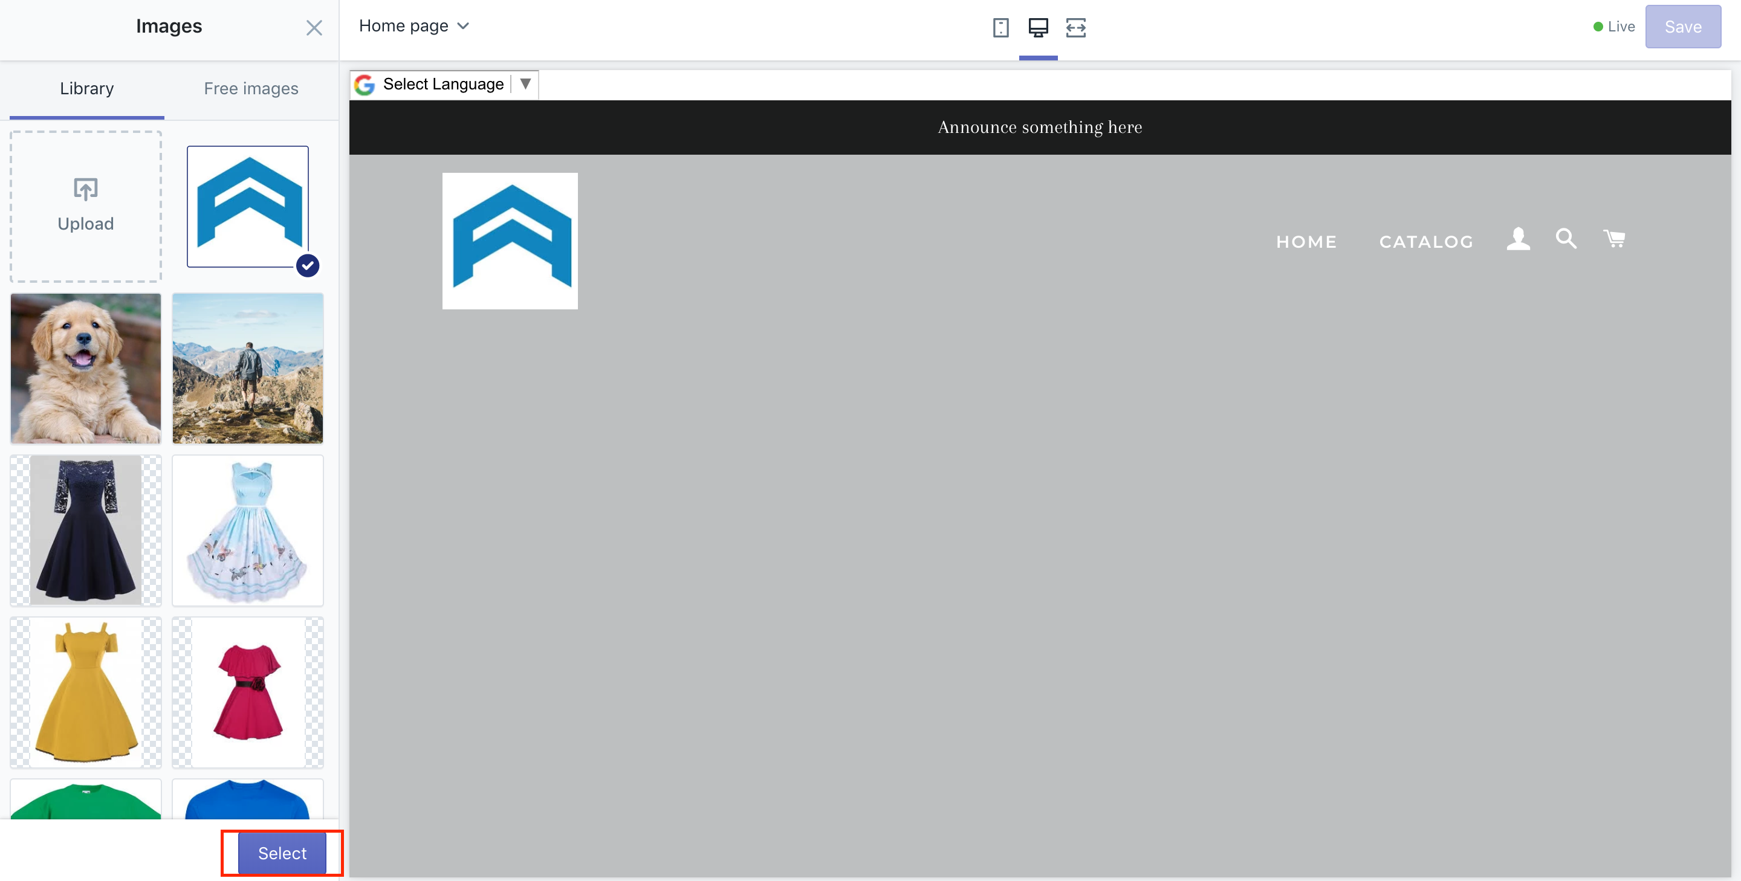Uncheck the selected logo checkmark badge
1741x881 pixels.
pos(308,265)
